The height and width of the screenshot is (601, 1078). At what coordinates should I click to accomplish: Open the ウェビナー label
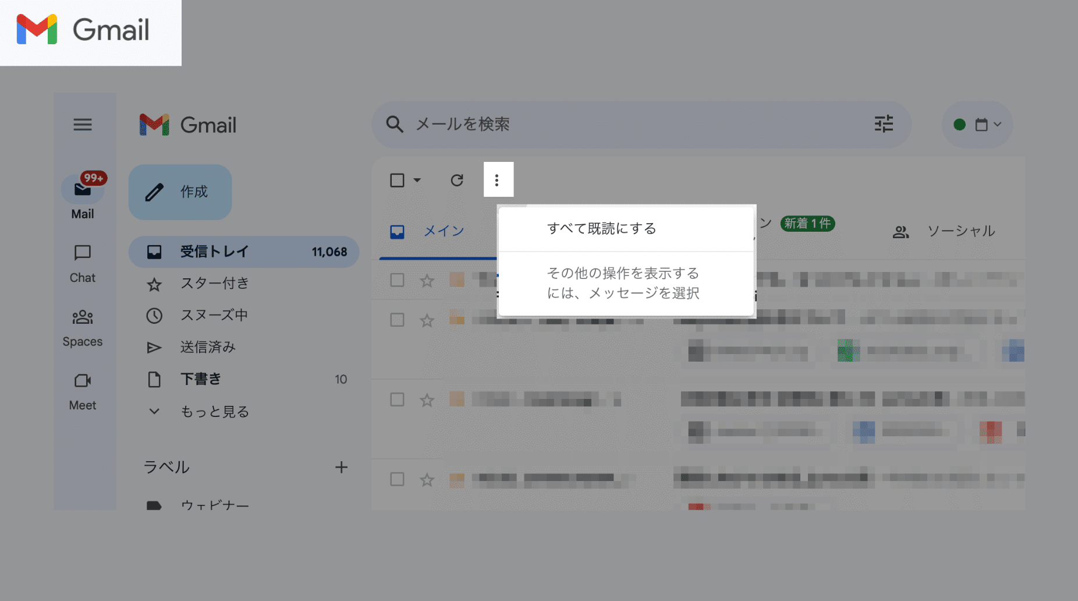pos(215,505)
